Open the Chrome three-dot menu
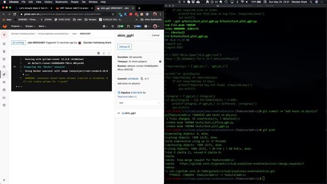327x184 pixels. point(160,14)
